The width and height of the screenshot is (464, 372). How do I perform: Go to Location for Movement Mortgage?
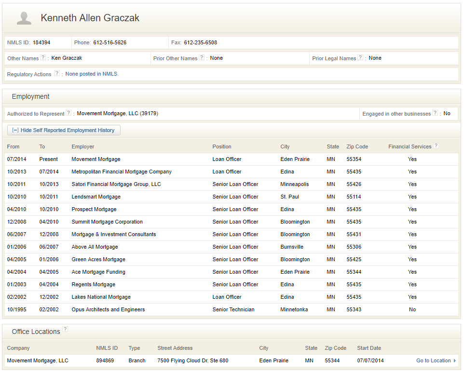tap(433, 360)
